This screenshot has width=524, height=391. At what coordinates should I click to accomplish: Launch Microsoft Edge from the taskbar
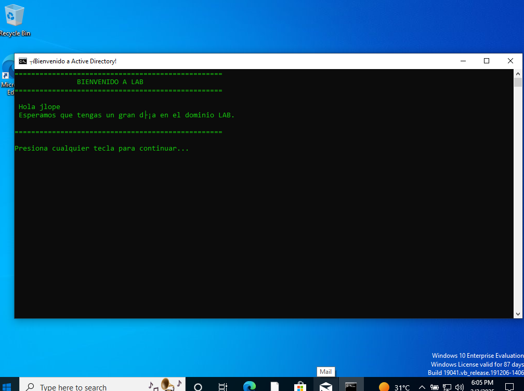pyautogui.click(x=250, y=387)
